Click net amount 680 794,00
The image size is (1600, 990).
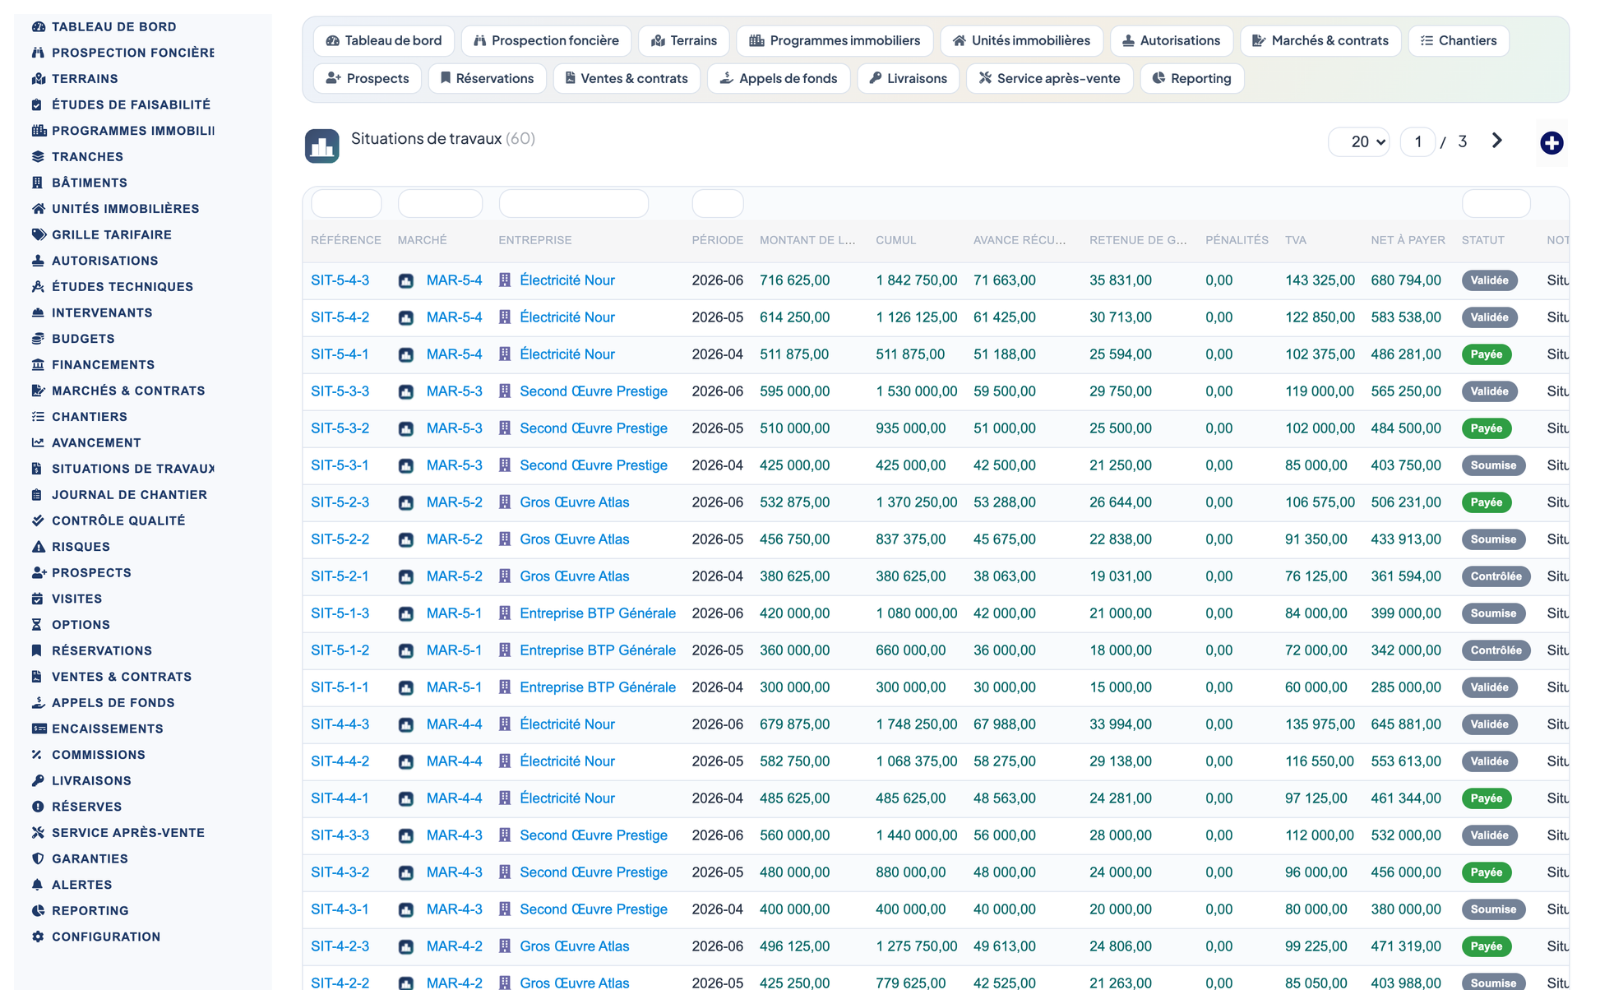tap(1406, 280)
